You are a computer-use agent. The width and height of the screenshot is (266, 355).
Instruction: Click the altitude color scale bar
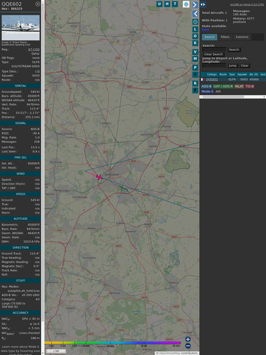click(113, 343)
